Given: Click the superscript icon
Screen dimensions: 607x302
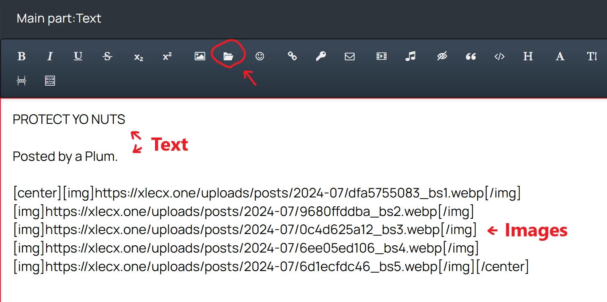Looking at the screenshot, I should 167,56.
